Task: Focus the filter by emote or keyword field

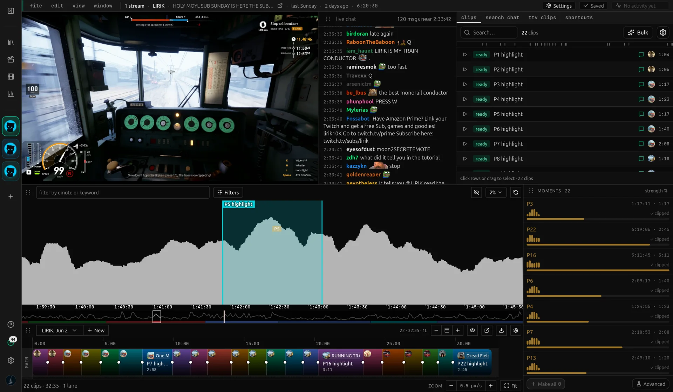Action: click(123, 193)
